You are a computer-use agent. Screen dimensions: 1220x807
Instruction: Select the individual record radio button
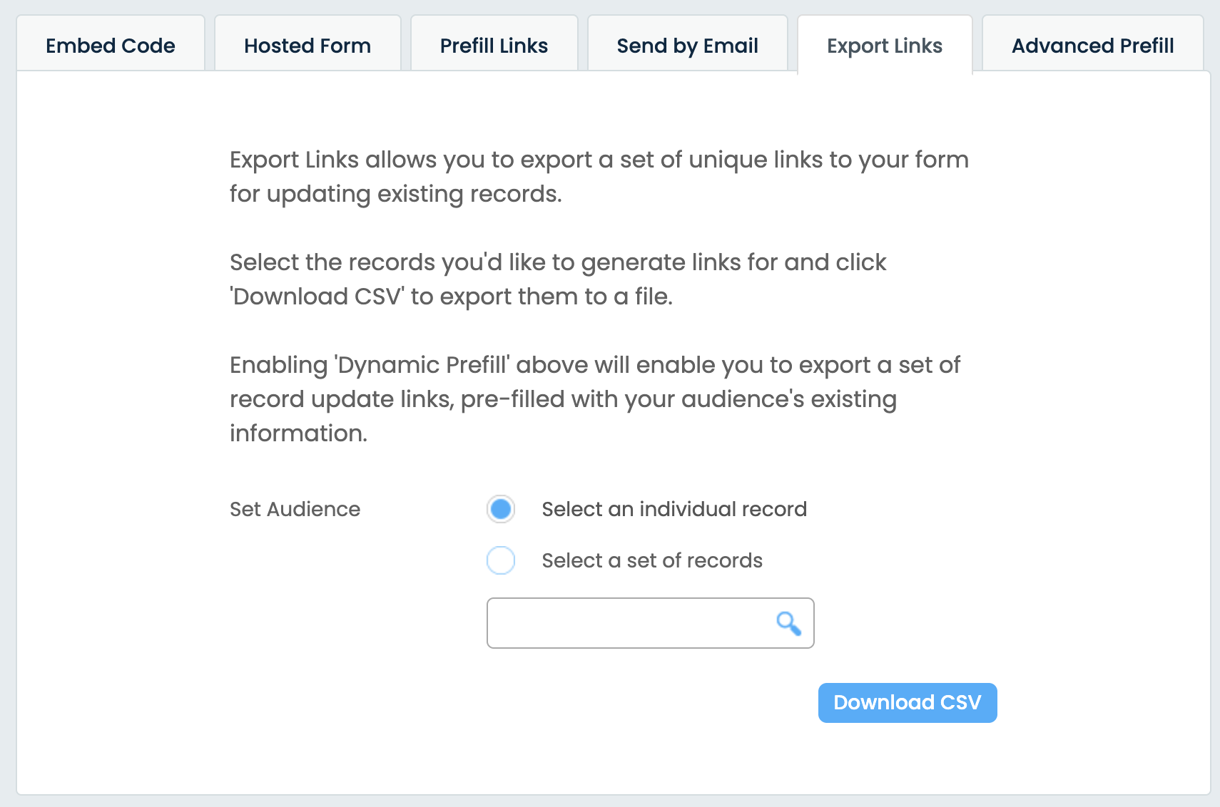[501, 509]
